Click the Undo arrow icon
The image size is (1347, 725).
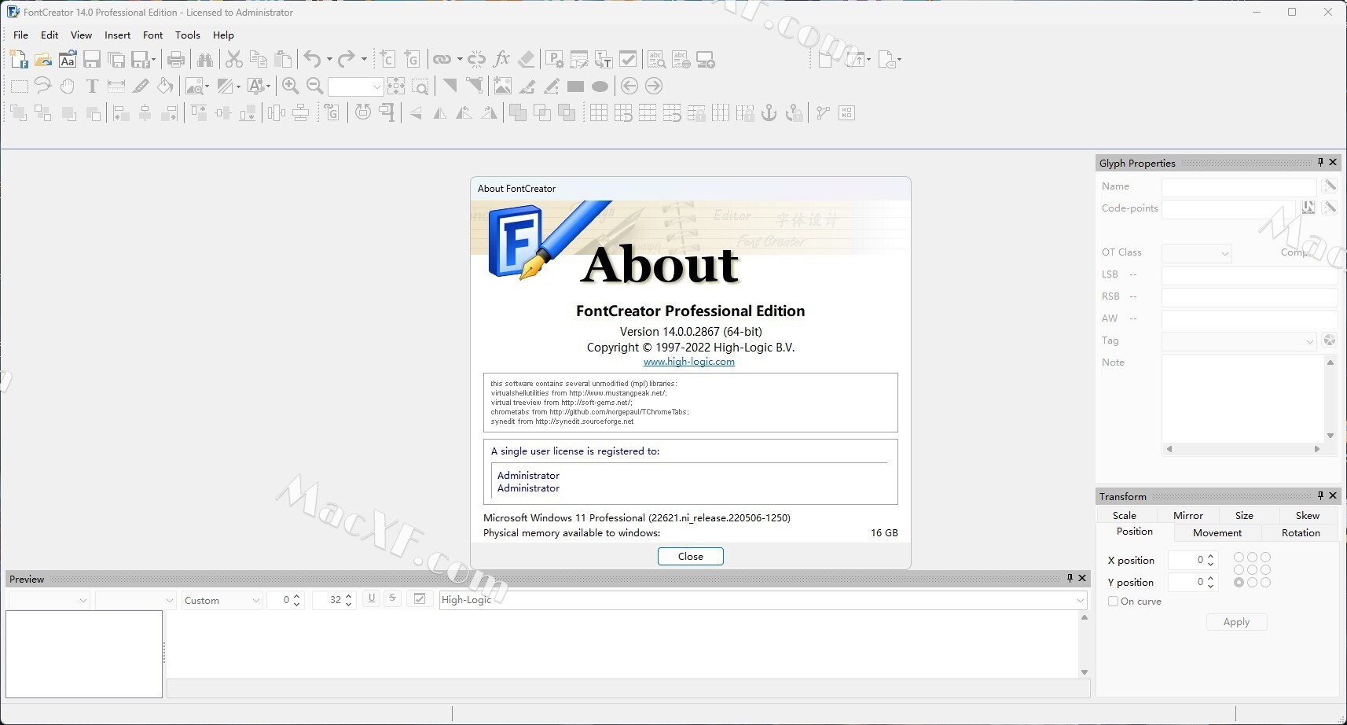(312, 60)
